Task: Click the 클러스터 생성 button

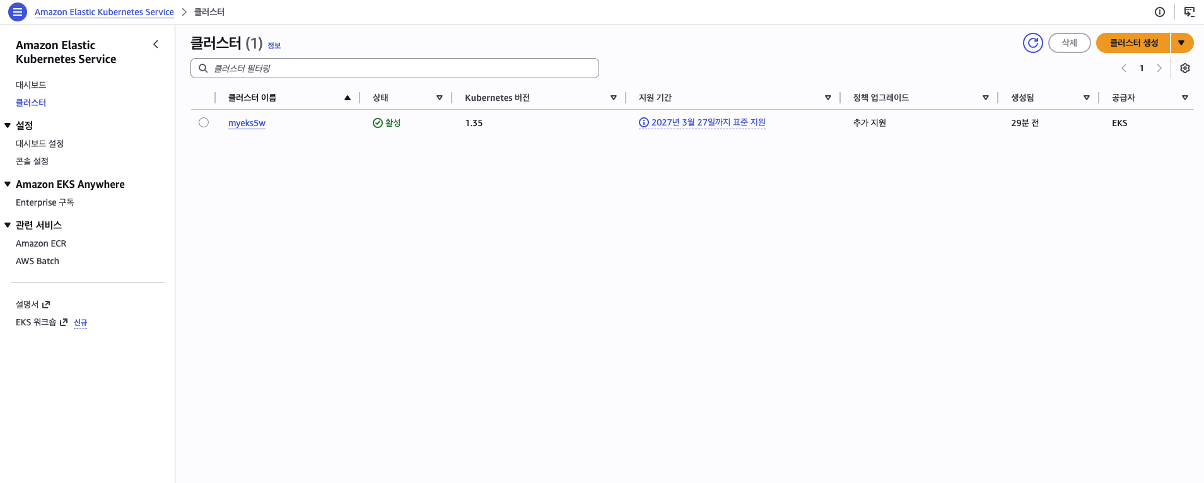Action: pos(1133,43)
